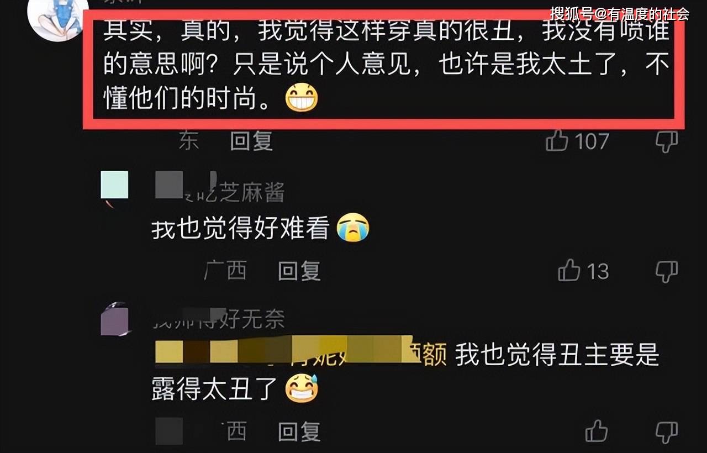This screenshot has width=707, height=453.
Task: Click the crying emoji after '好难看'
Action: tap(353, 227)
